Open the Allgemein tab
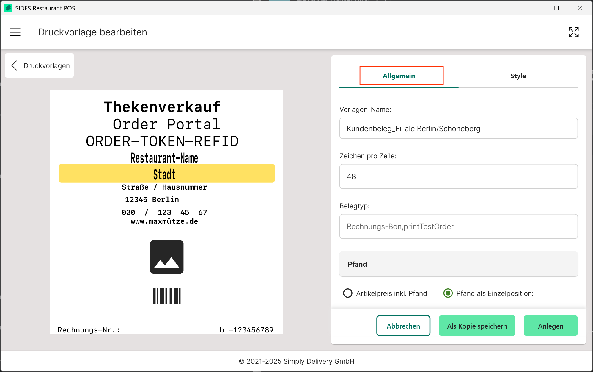593x372 pixels. pos(399,76)
